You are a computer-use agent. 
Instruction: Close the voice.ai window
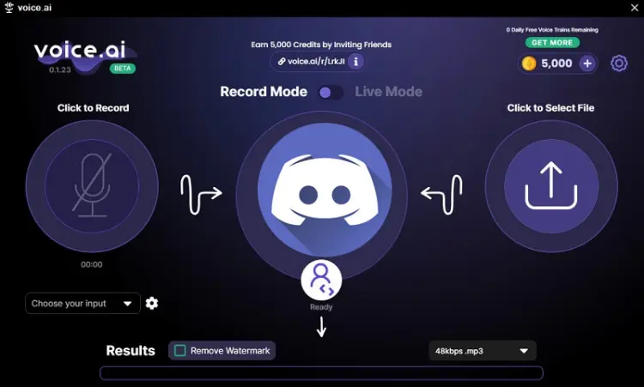point(635,8)
